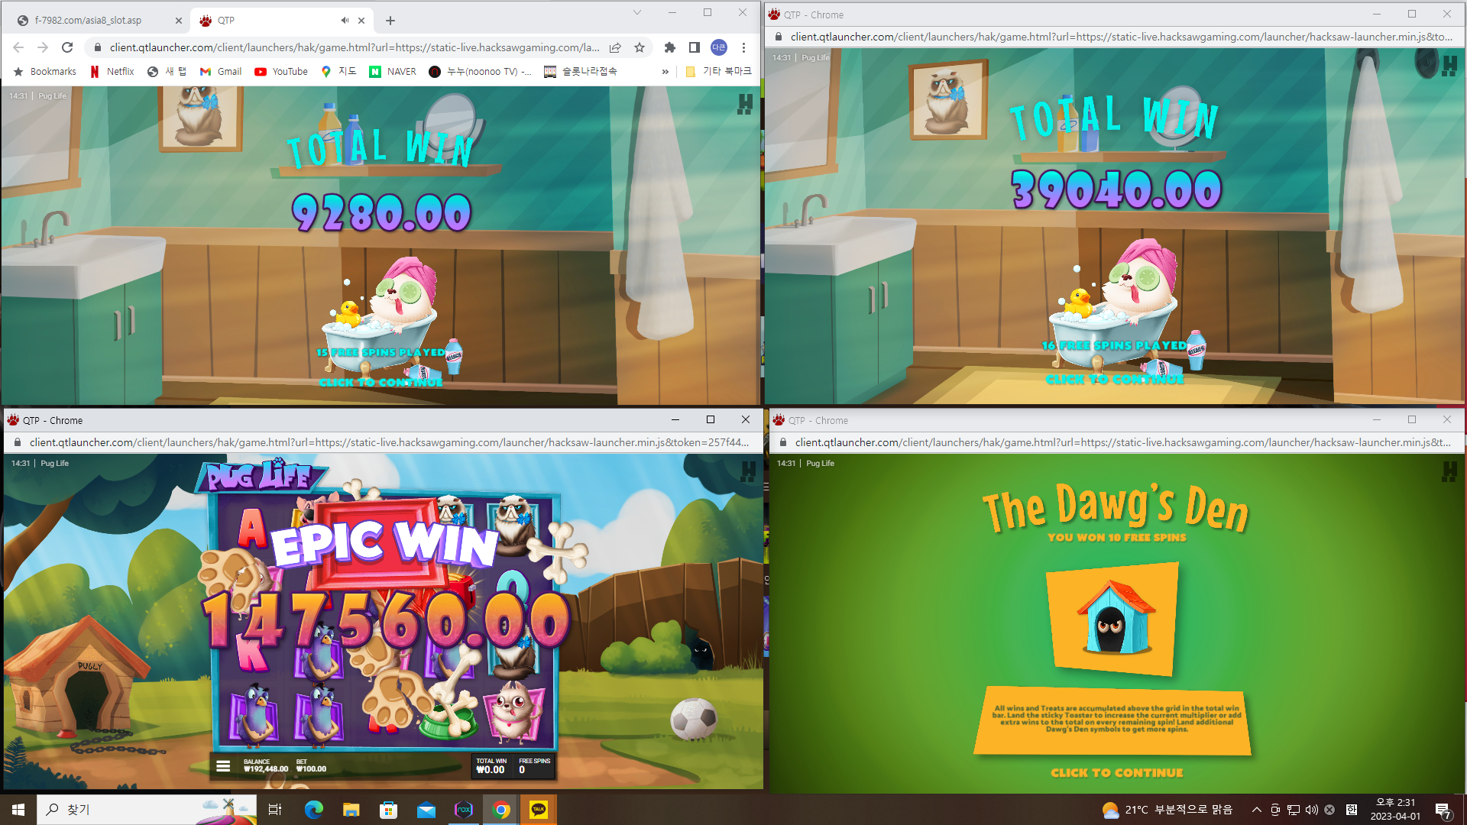Open Microsoft Store from the taskbar
The height and width of the screenshot is (825, 1467).
(x=388, y=810)
